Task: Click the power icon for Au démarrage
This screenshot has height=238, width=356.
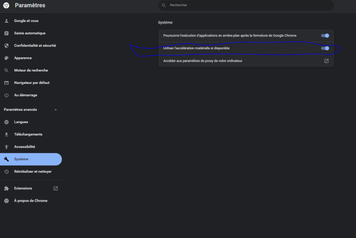Action: click(x=6, y=95)
